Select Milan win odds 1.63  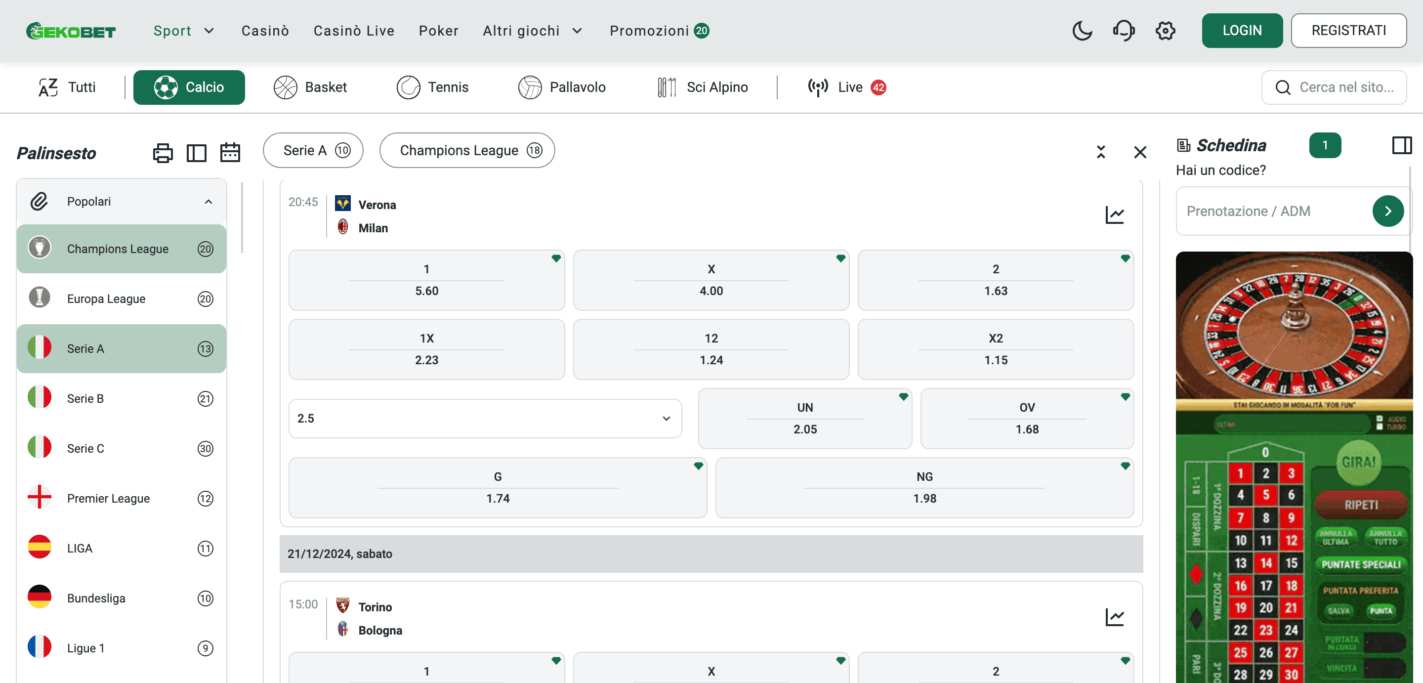995,280
